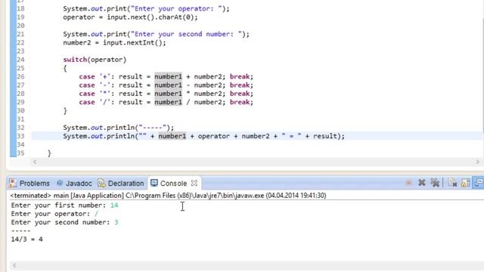Click editor horizontal scrollbar right arrow

click(477, 162)
